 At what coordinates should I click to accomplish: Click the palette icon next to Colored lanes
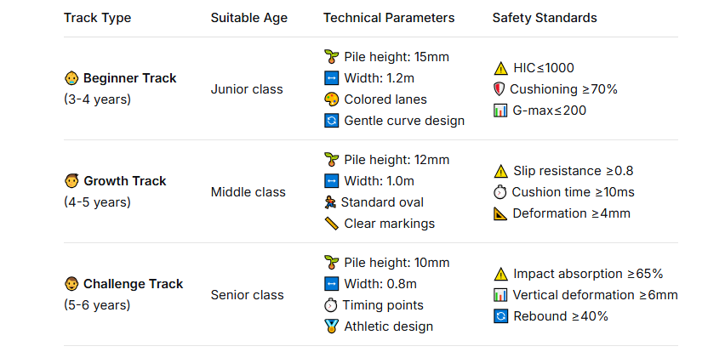click(332, 99)
